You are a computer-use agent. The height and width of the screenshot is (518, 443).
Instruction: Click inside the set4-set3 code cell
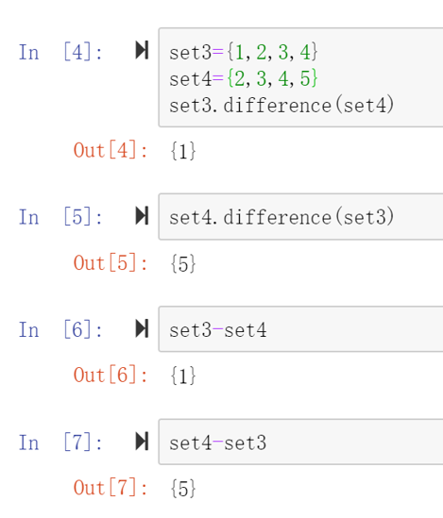tap(300, 442)
